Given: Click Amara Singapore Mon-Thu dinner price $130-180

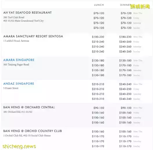Looking at the screenshot, I should [x=125, y=60].
